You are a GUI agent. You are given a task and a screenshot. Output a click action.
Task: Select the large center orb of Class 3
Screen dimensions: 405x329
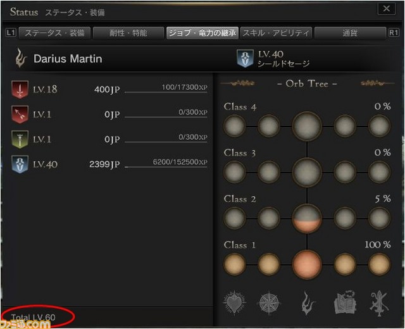click(x=307, y=172)
